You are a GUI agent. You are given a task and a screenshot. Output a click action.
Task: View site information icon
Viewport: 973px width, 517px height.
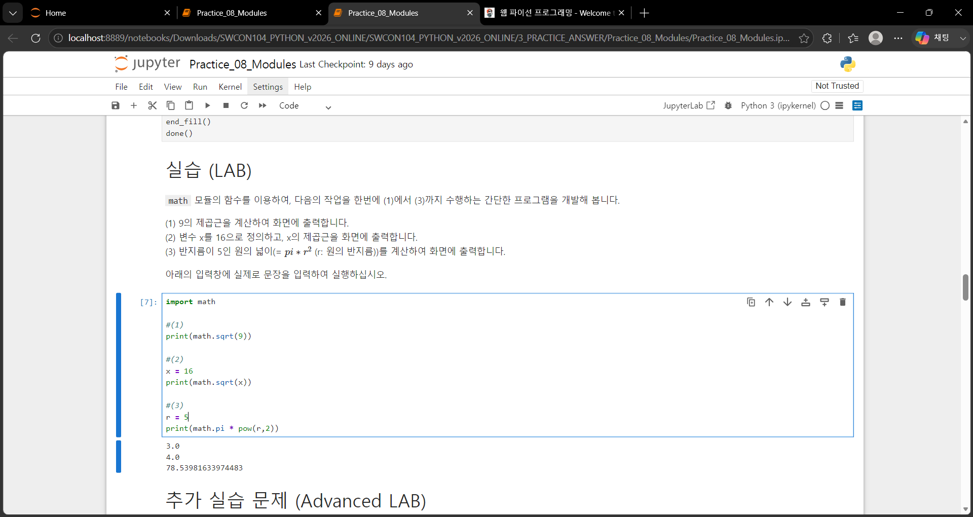point(58,38)
